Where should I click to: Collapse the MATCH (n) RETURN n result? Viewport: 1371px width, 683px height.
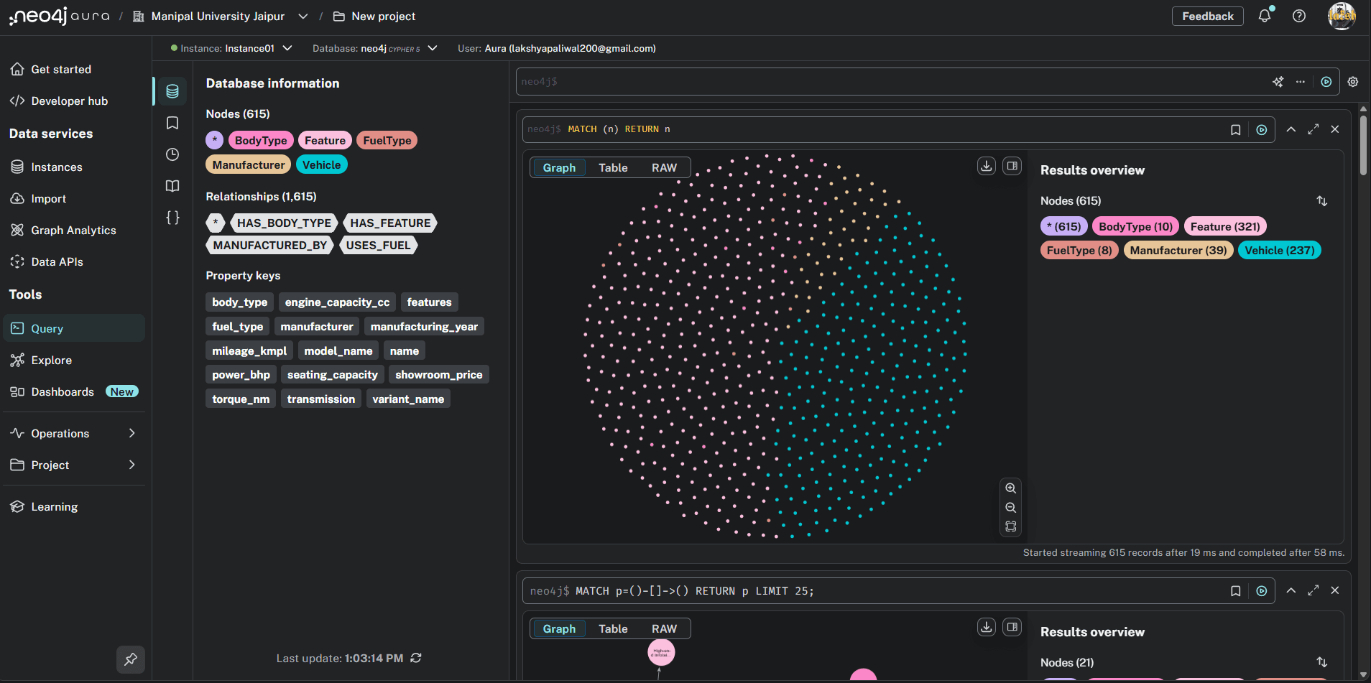tap(1291, 129)
